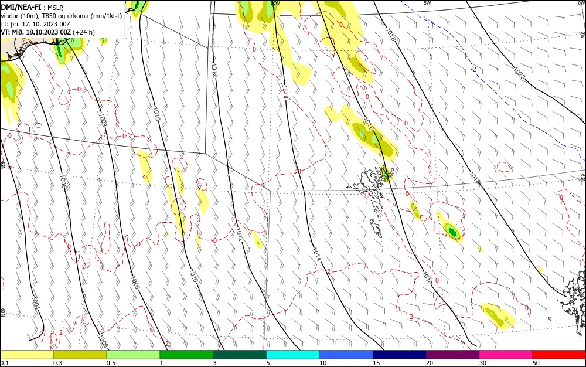586x367 pixels.
Task: Click the 'vindur (10m), T850 og úrkoma' line
Action: (x=62, y=16)
